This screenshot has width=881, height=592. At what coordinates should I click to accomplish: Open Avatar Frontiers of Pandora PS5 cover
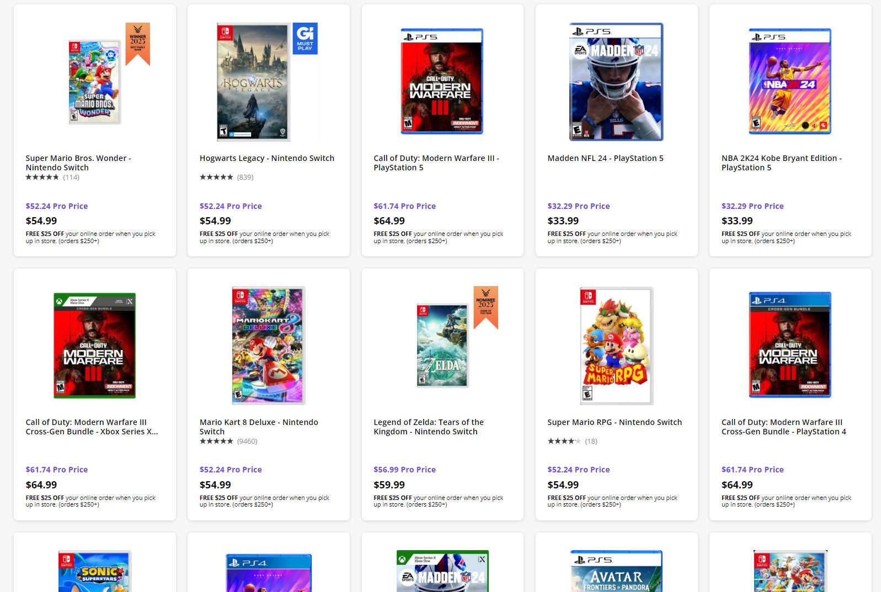point(616,571)
